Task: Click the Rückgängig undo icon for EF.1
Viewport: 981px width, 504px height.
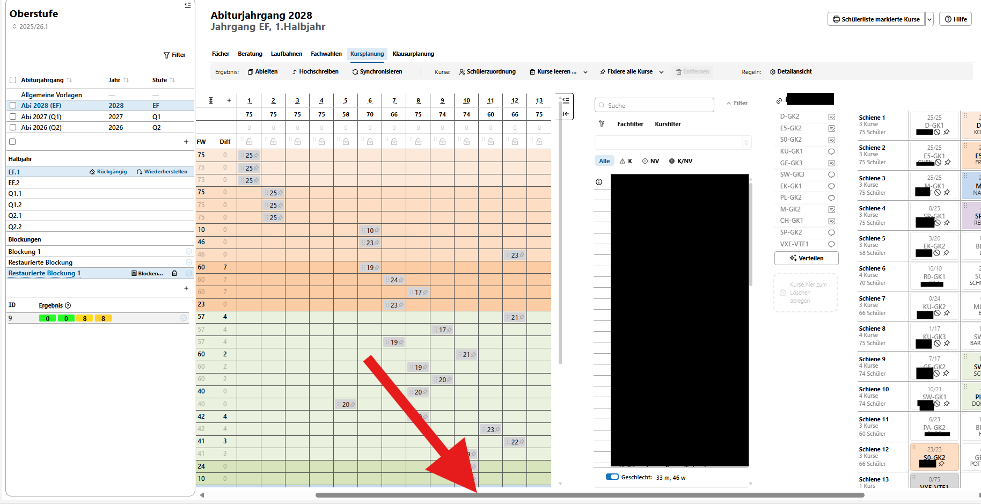Action: [92, 172]
